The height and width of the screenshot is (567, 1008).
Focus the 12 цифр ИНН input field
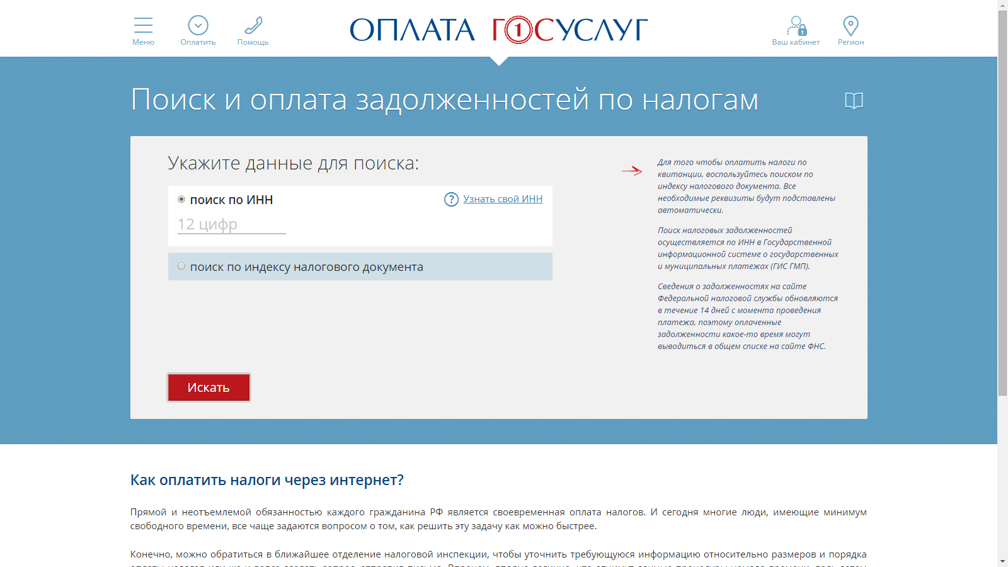(232, 224)
